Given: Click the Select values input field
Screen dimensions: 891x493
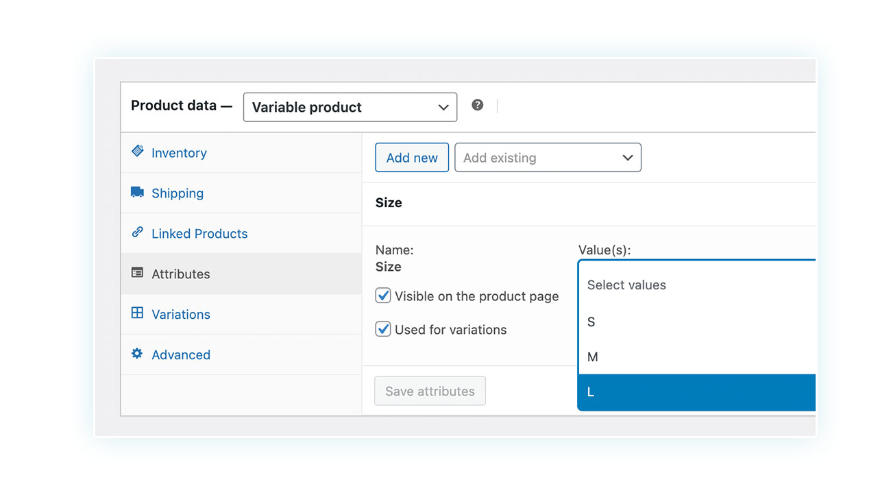Looking at the screenshot, I should (x=698, y=285).
